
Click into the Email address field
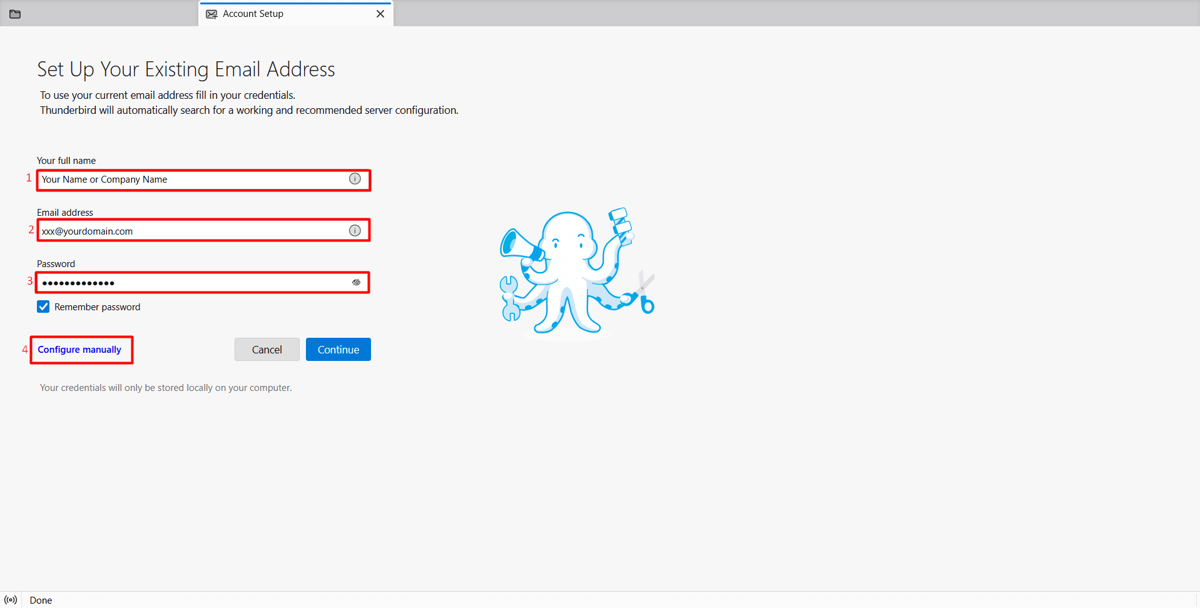tap(203, 231)
